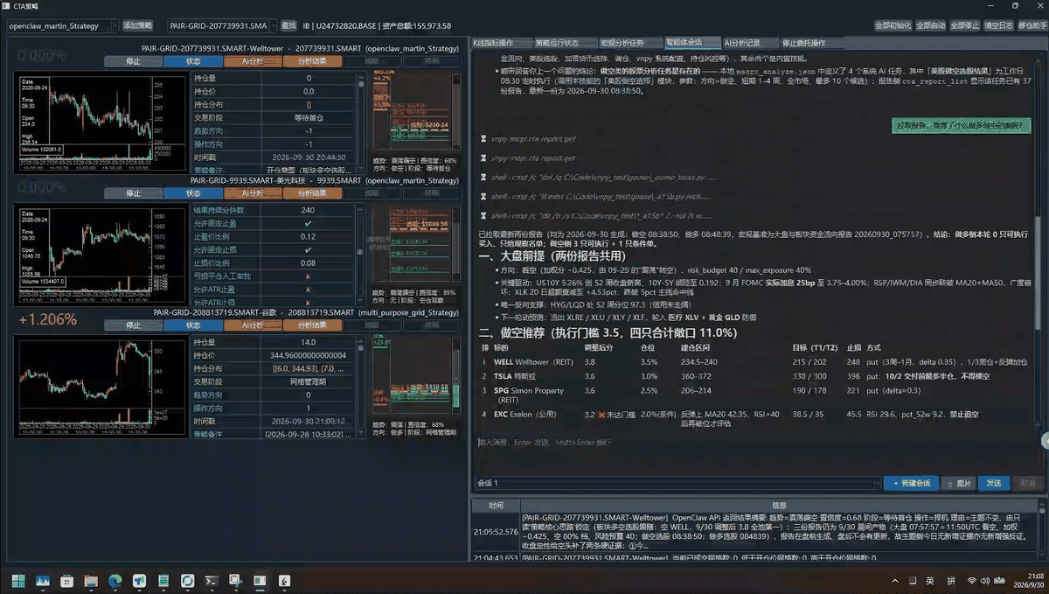Switch to the K线指标操作 tab
This screenshot has width=1049, height=594.
tap(500, 42)
